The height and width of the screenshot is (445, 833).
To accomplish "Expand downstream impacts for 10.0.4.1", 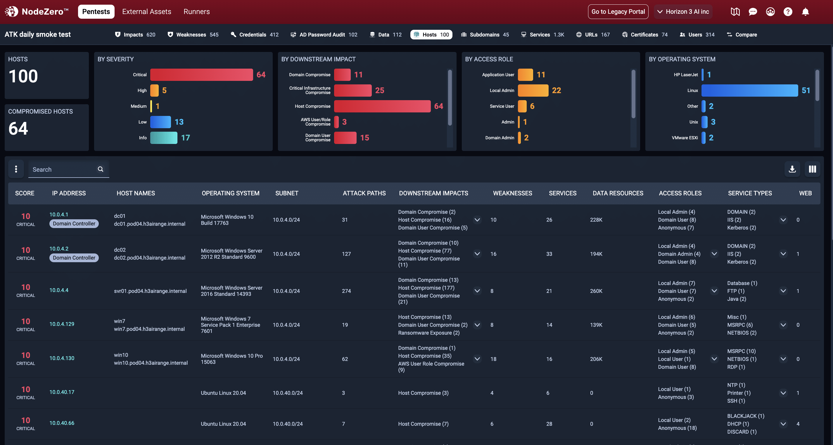I will (477, 220).
